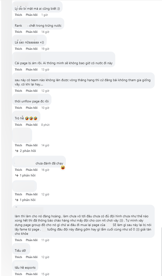Like the "Lý do bí mật" comment
This screenshot has width=162, height=276.
[18, 15]
